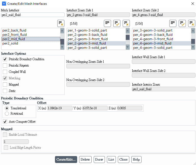Click filter text icon for Side 1 zones
Image resolution: width=196 pixels, height=165 pixels.
pyautogui.click(x=107, y=23)
